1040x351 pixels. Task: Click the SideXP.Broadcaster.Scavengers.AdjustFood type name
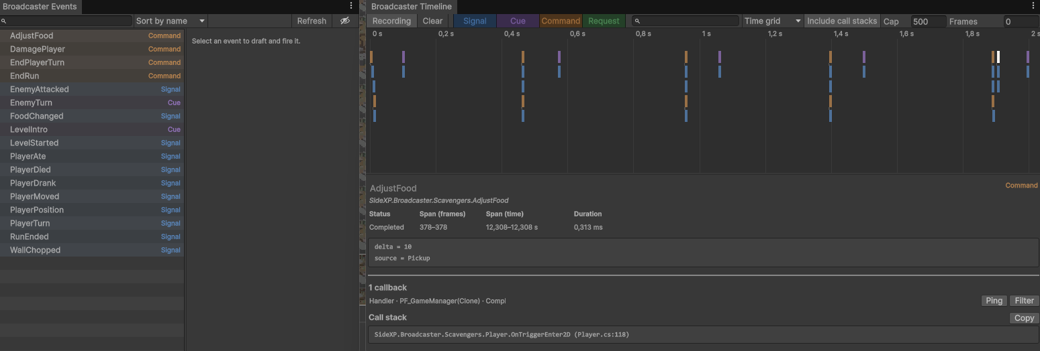(439, 200)
